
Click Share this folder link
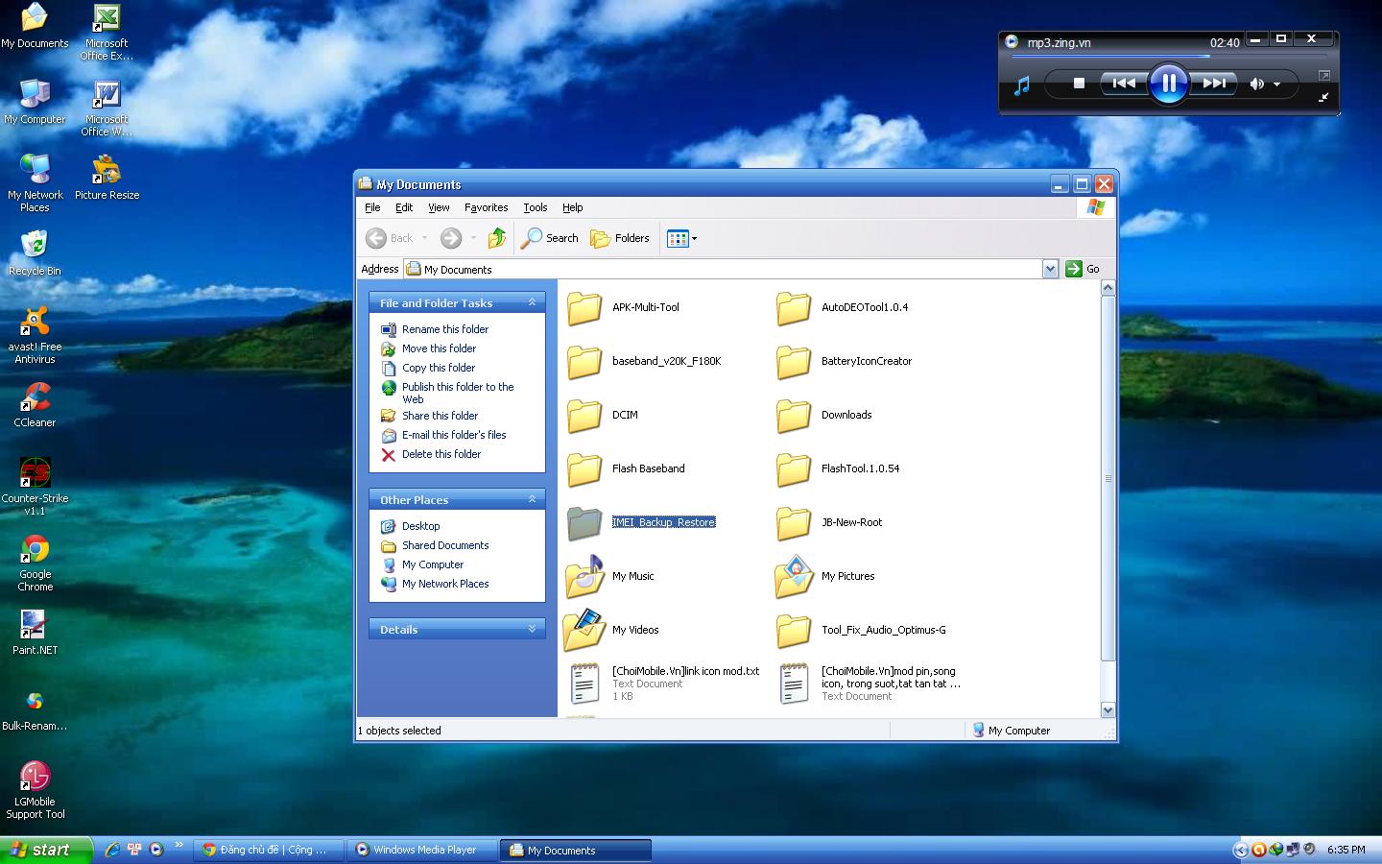click(x=440, y=416)
